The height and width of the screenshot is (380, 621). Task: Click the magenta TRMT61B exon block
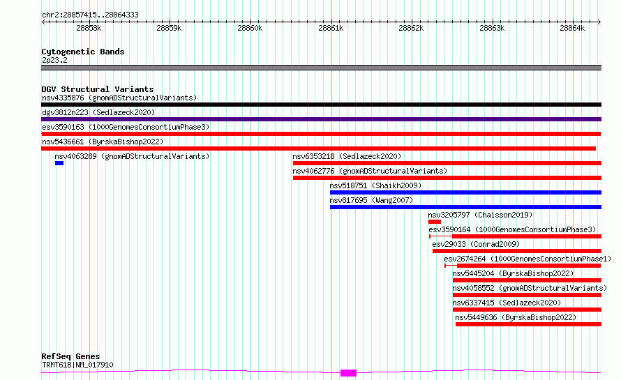[x=348, y=373]
